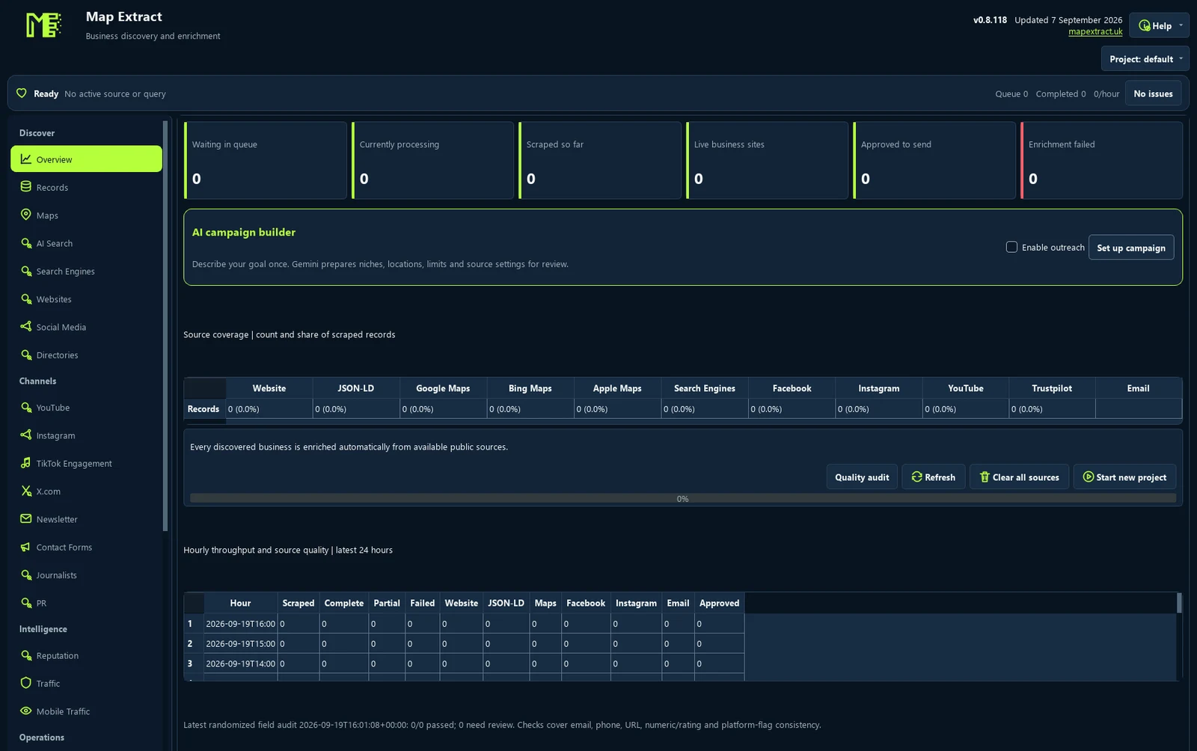Screen dimensions: 1197x751
Task: Click the Scraped so far card
Action: (600, 160)
